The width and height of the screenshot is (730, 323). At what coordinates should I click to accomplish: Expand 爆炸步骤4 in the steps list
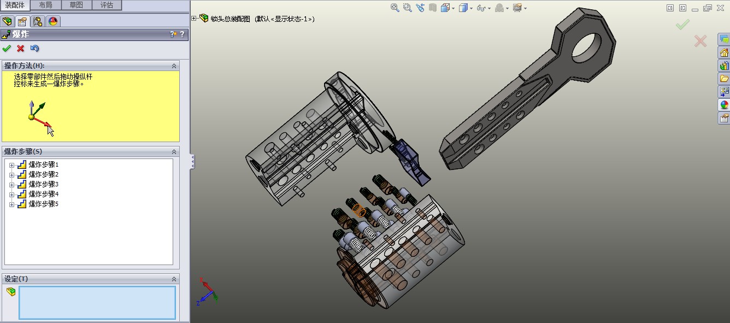pos(11,195)
